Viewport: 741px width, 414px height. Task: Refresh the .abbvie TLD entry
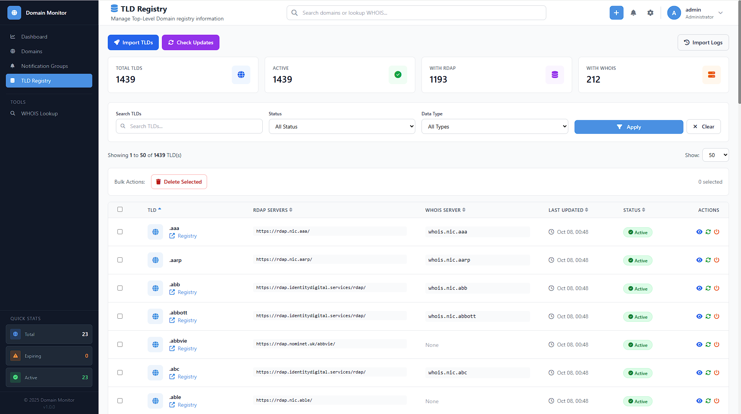click(708, 345)
